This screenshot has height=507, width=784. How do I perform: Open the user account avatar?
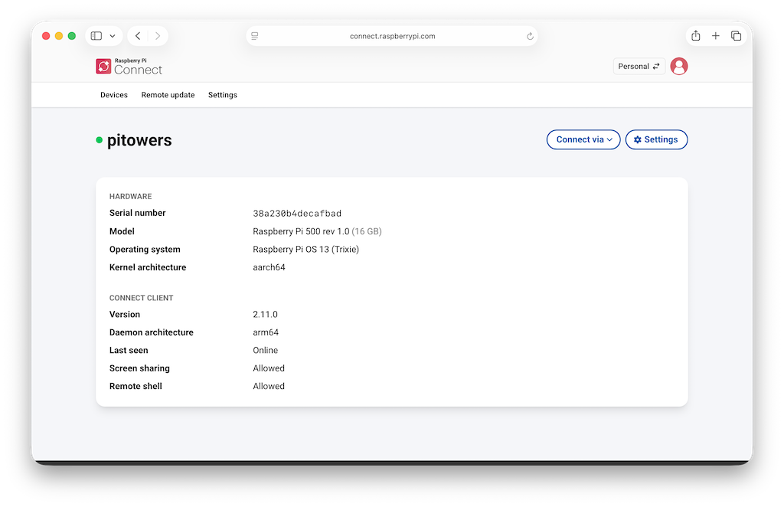678,66
